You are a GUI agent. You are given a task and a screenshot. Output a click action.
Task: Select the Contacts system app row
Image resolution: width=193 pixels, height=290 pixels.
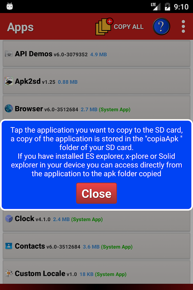coord(96,246)
